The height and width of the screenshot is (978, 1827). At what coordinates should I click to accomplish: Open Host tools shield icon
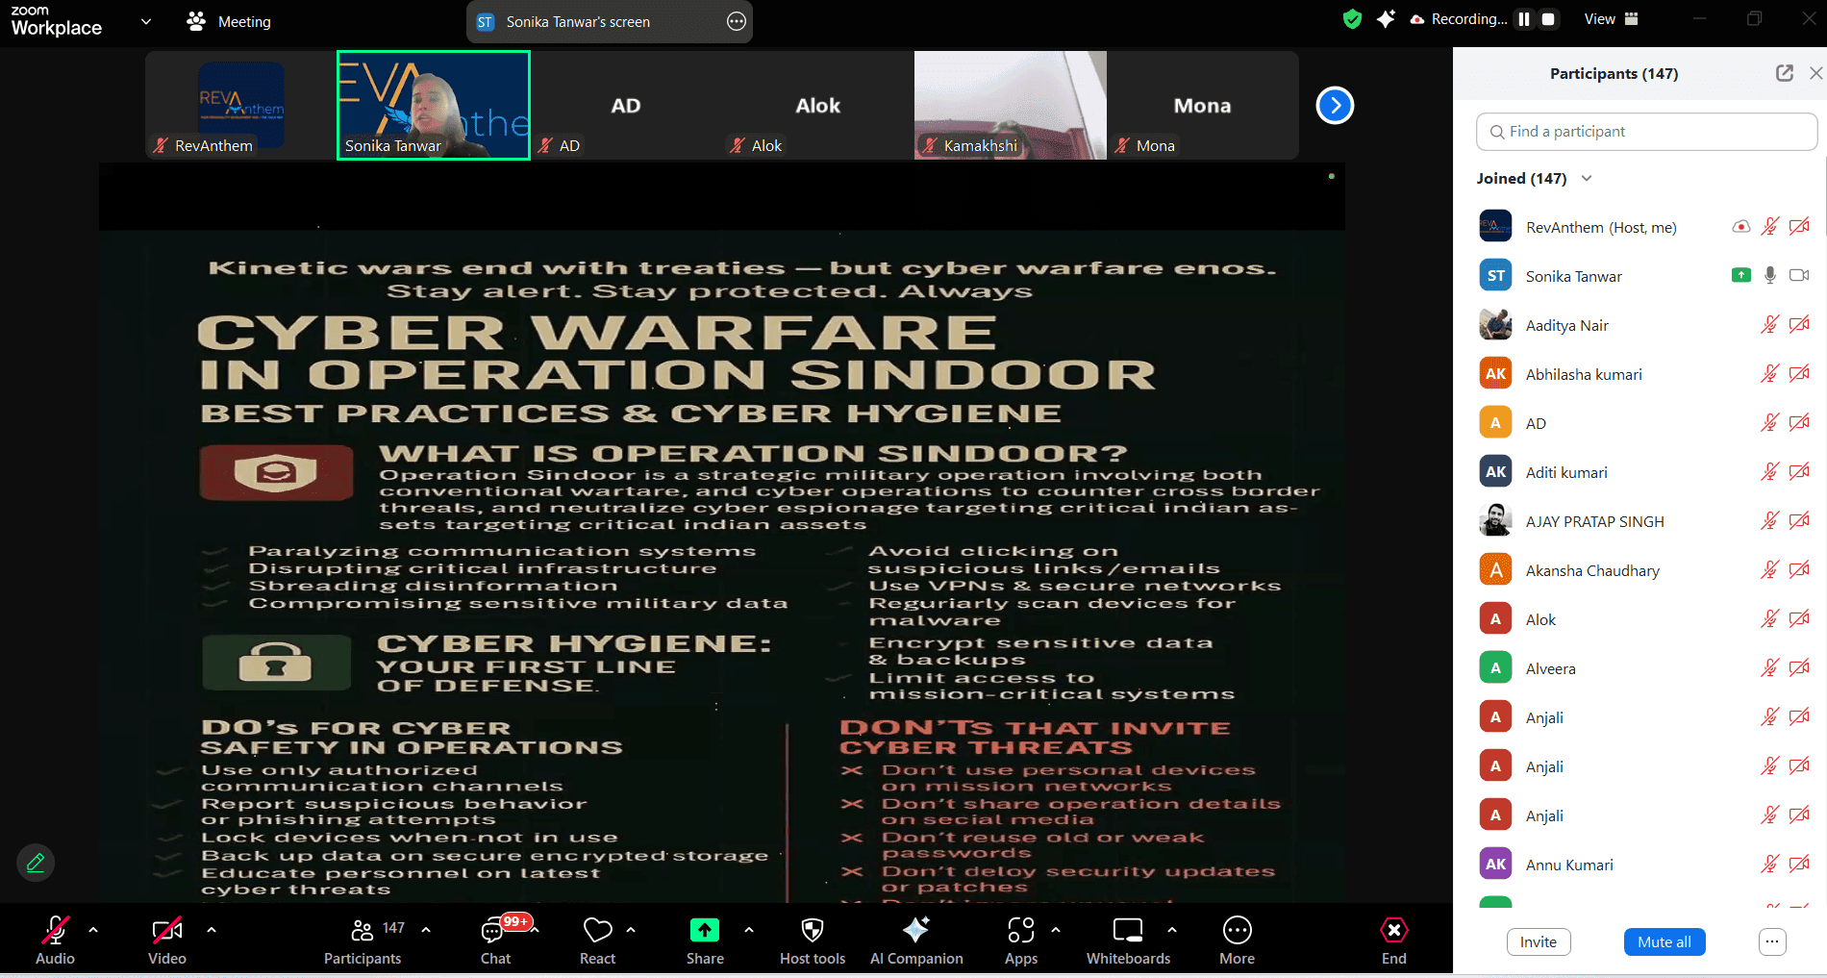813,940
